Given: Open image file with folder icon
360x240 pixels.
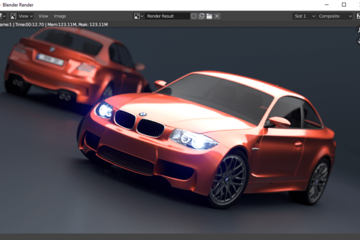Looking at the screenshot, I should click(209, 16).
